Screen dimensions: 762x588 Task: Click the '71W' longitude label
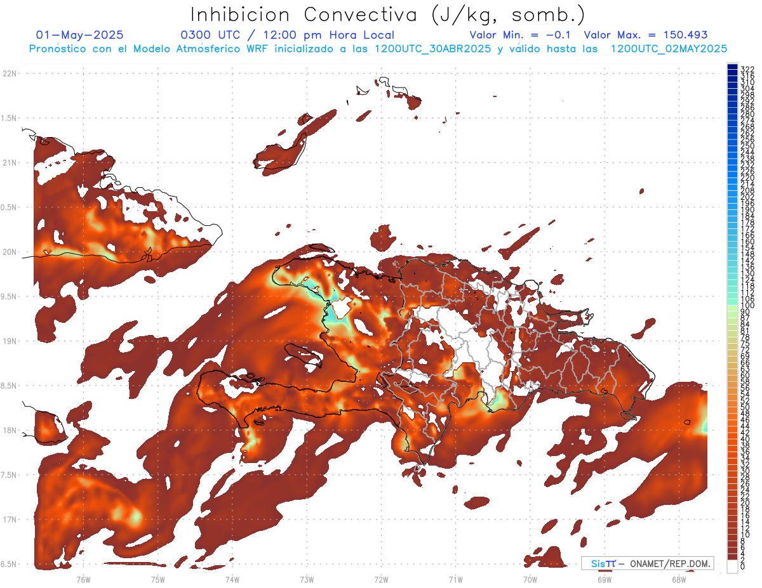click(x=455, y=579)
